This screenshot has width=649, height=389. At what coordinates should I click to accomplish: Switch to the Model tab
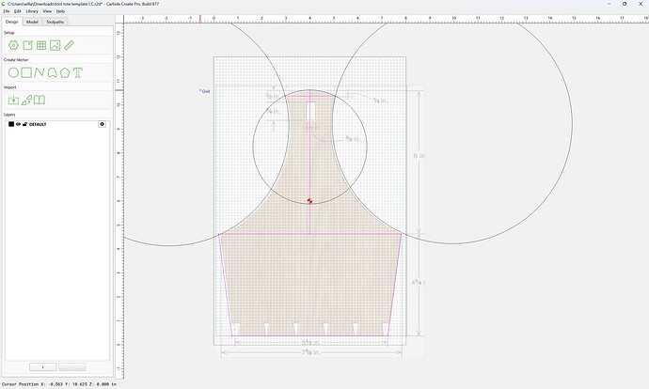click(32, 22)
